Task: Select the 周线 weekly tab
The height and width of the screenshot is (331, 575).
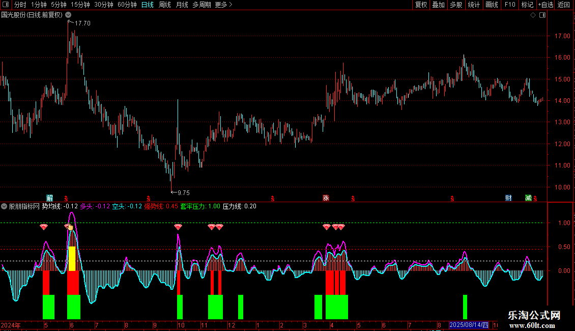Action: [x=165, y=5]
